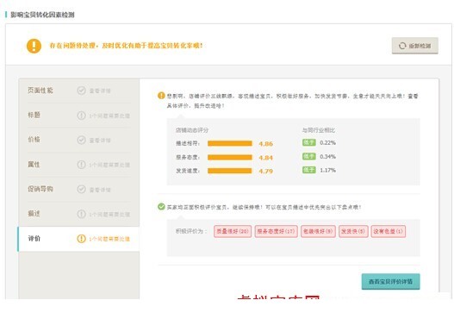Open the 页面性能 sidebar tab
The image size is (454, 319).
click(78, 91)
